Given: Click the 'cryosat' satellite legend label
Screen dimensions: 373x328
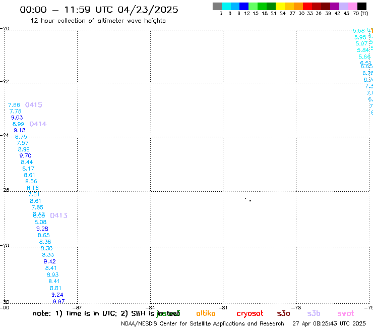Looking at the screenshot, I should (250, 314).
